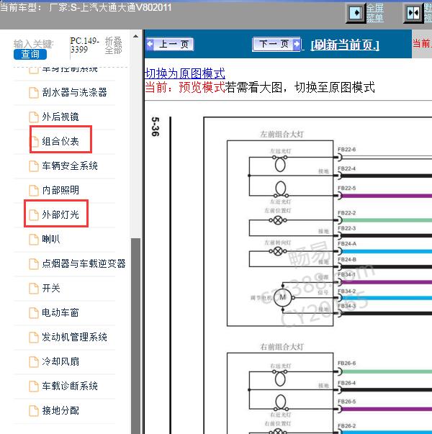Click the 下一页 next page button
This screenshot has width=432, height=434.
tap(276, 44)
